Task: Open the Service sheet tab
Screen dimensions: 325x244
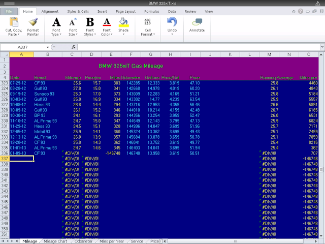Action: pyautogui.click(x=137, y=241)
